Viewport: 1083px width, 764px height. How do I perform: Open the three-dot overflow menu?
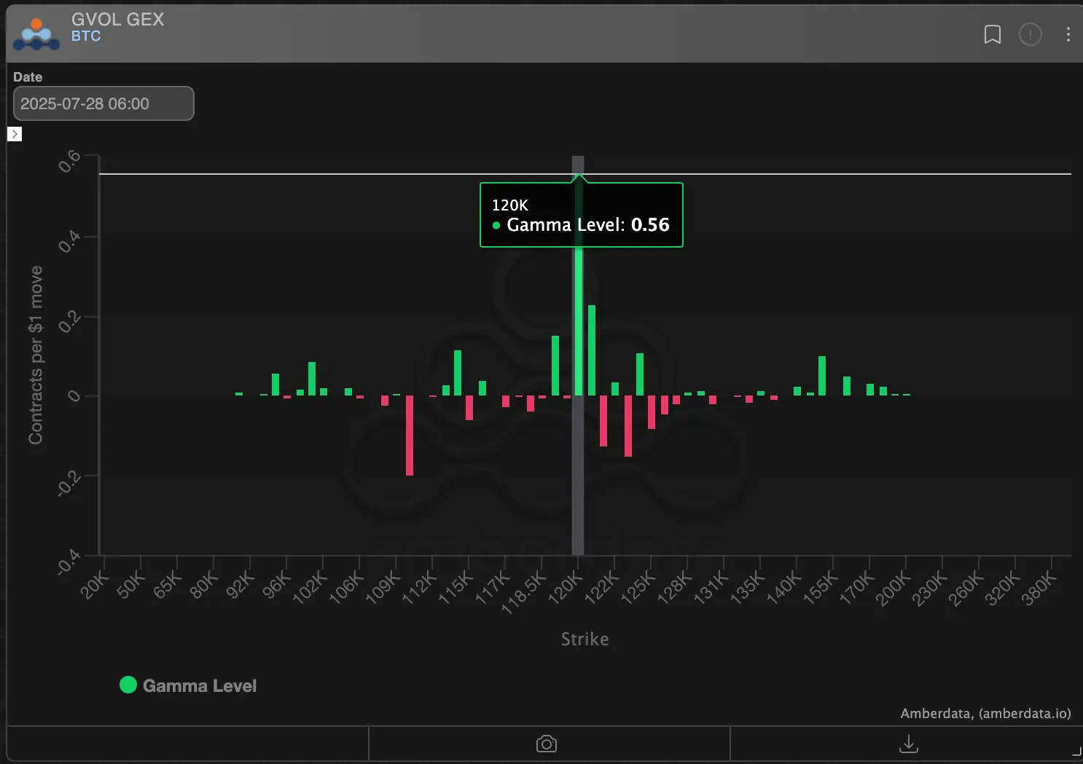pyautogui.click(x=1068, y=34)
